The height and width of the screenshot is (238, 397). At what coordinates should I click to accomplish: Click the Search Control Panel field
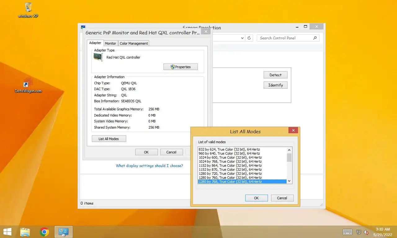click(288, 38)
